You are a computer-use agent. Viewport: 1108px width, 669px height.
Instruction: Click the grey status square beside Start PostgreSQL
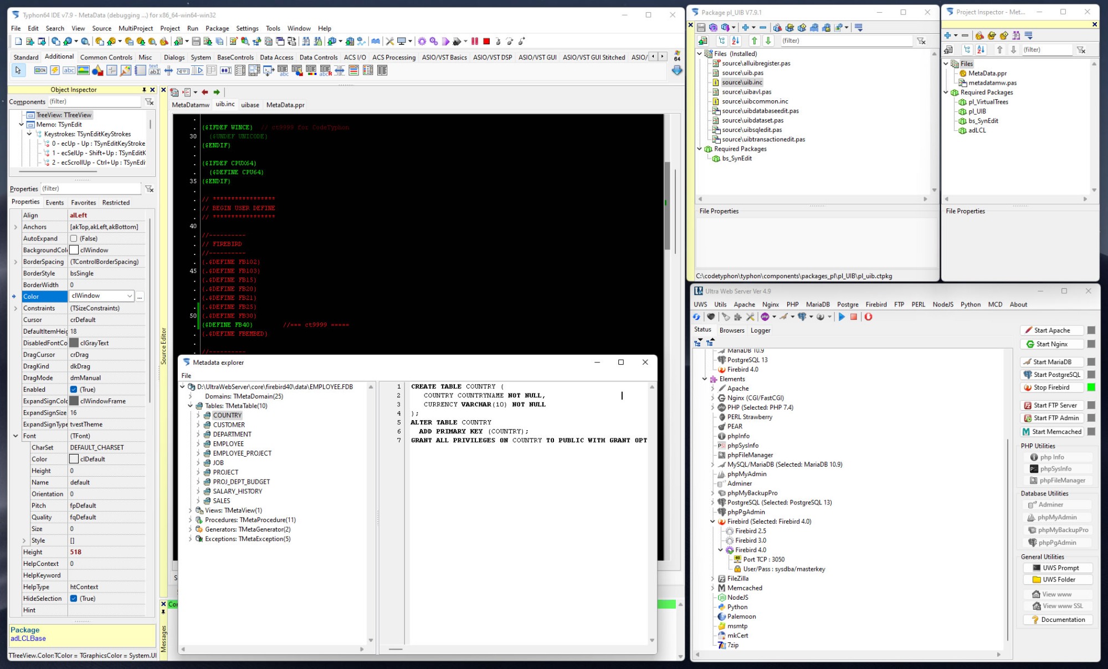tap(1091, 375)
